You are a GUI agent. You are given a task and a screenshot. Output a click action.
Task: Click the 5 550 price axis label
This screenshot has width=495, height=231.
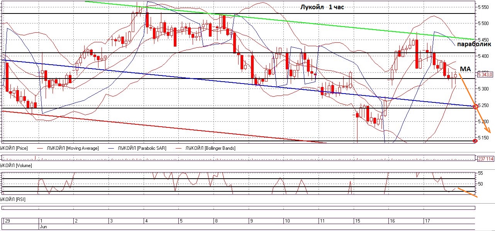484,7
